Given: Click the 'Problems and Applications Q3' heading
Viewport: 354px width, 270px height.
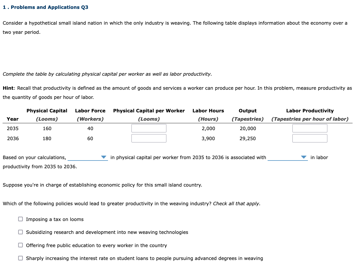Looking at the screenshot, I should pyautogui.click(x=46, y=7).
